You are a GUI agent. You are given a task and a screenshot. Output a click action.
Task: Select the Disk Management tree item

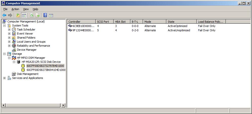pyautogui.click(x=28, y=74)
